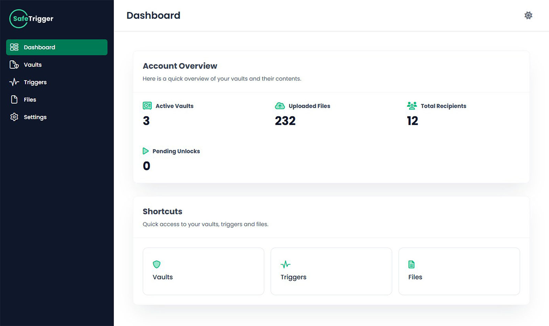Screen dimensions: 549x326
Task: Select the Vaults sidebar icon
Action: (x=14, y=65)
